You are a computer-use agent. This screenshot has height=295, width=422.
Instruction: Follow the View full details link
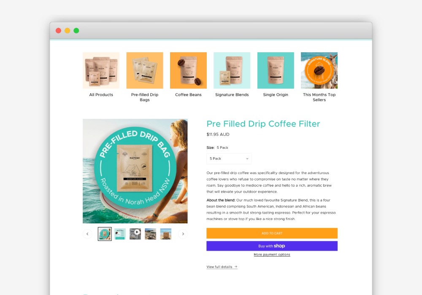coord(222,267)
